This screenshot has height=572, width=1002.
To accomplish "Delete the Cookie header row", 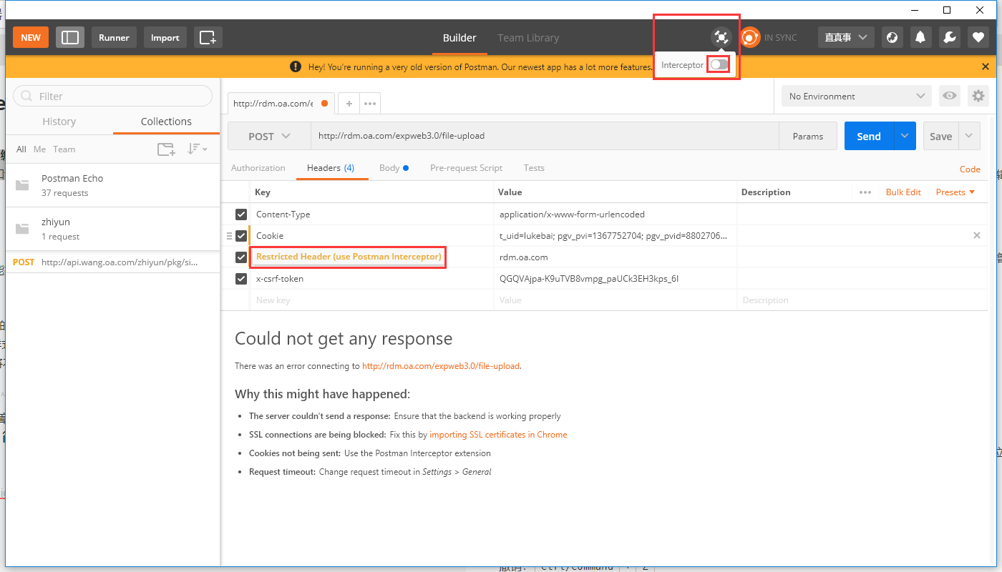I will 977,235.
